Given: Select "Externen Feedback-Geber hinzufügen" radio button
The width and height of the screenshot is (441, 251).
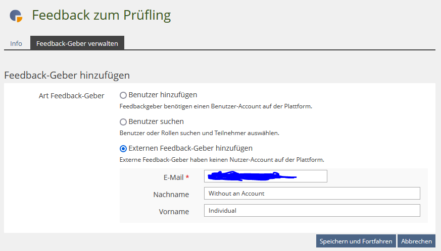Looking at the screenshot, I should tap(123, 149).
